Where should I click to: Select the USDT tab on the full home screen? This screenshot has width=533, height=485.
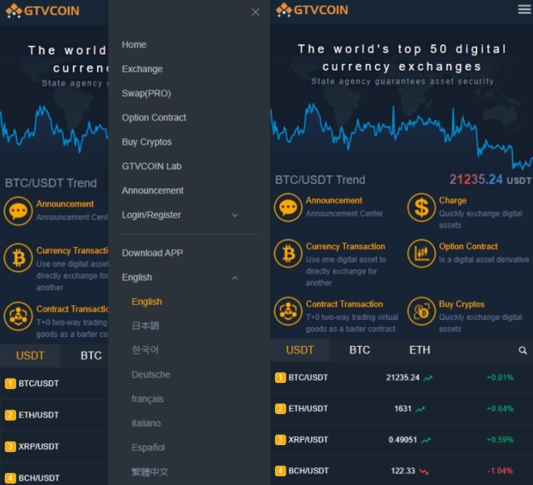[300, 350]
